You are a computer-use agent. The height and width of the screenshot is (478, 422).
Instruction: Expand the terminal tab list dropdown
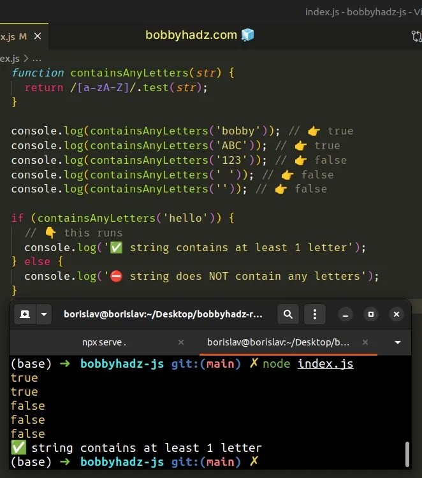pos(398,342)
